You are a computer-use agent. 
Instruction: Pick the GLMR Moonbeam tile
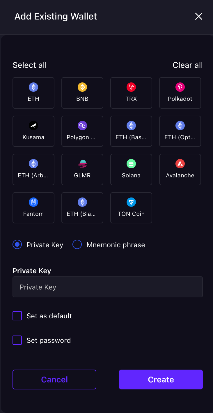pos(82,169)
